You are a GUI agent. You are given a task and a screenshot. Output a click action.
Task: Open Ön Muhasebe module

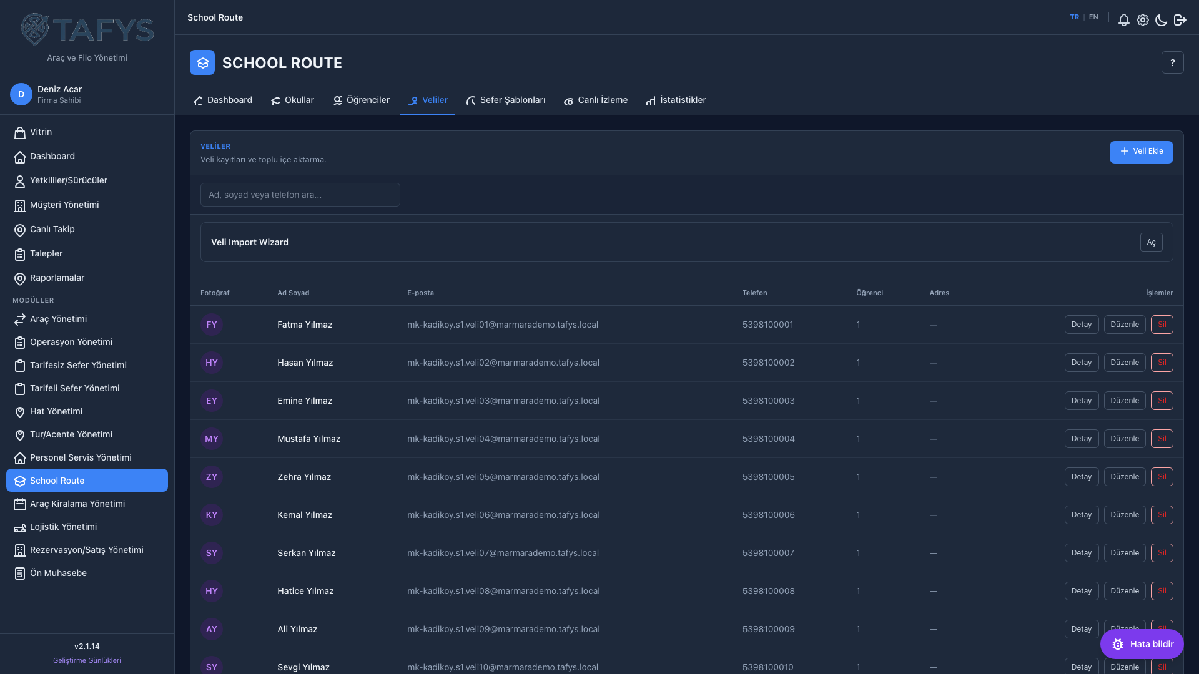[87, 574]
